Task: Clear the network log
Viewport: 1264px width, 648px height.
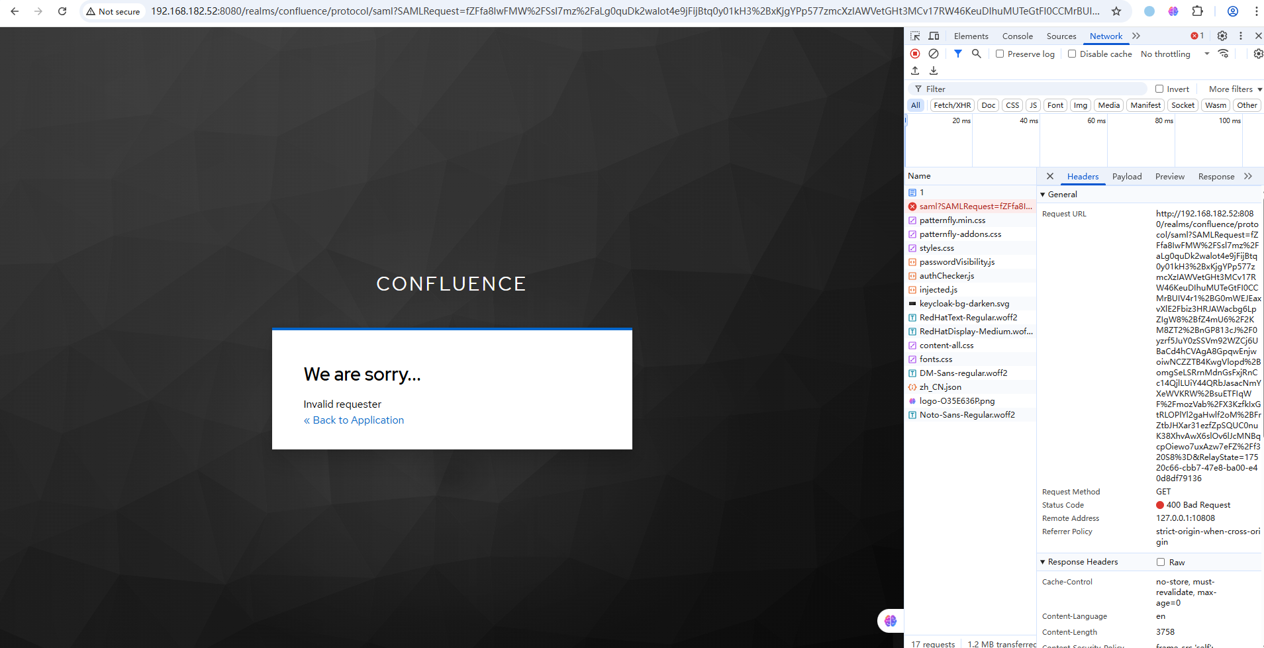Action: [934, 54]
